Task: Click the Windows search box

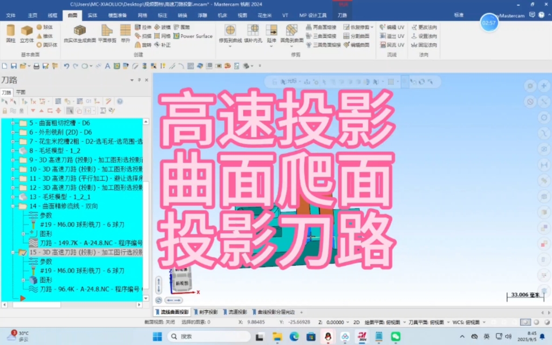Action: coord(209,336)
